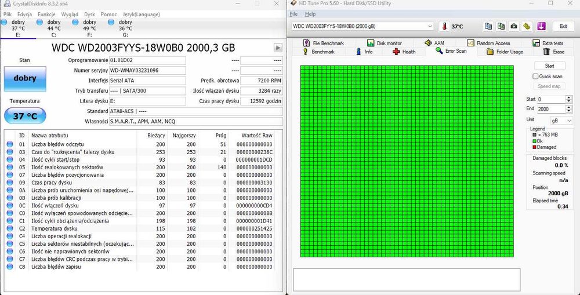This screenshot has height=295, width=580.
Task: Enable the Quick scan checkbox
Action: point(535,77)
